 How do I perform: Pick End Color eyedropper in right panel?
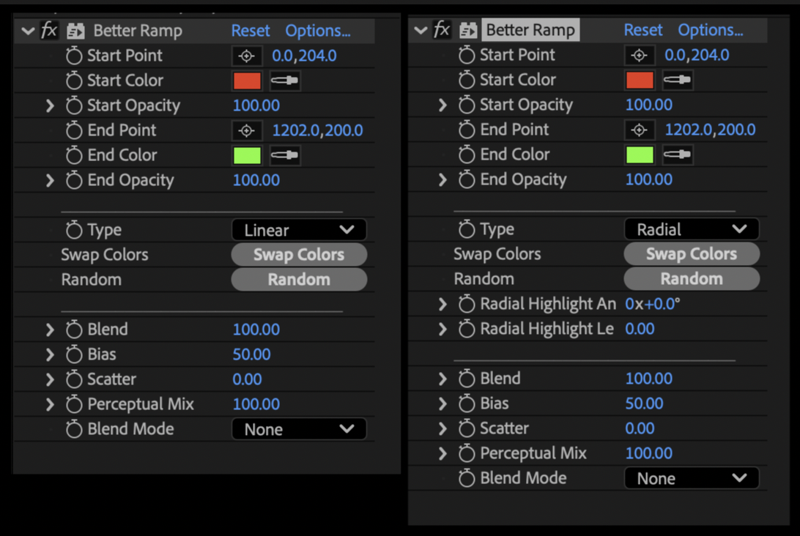click(x=678, y=155)
